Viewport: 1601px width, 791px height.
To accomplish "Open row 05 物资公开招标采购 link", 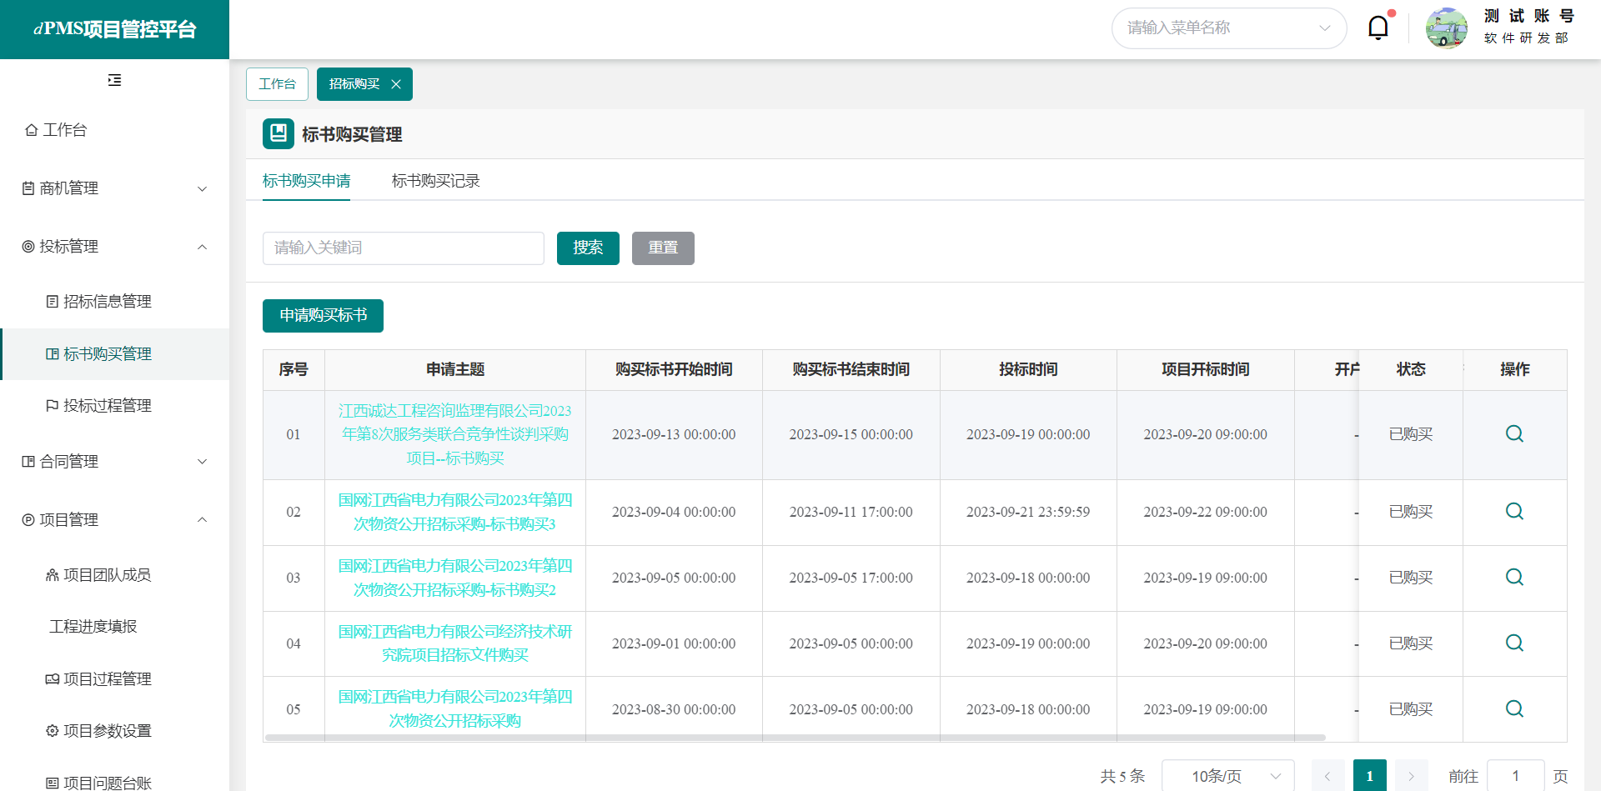I will coord(455,709).
